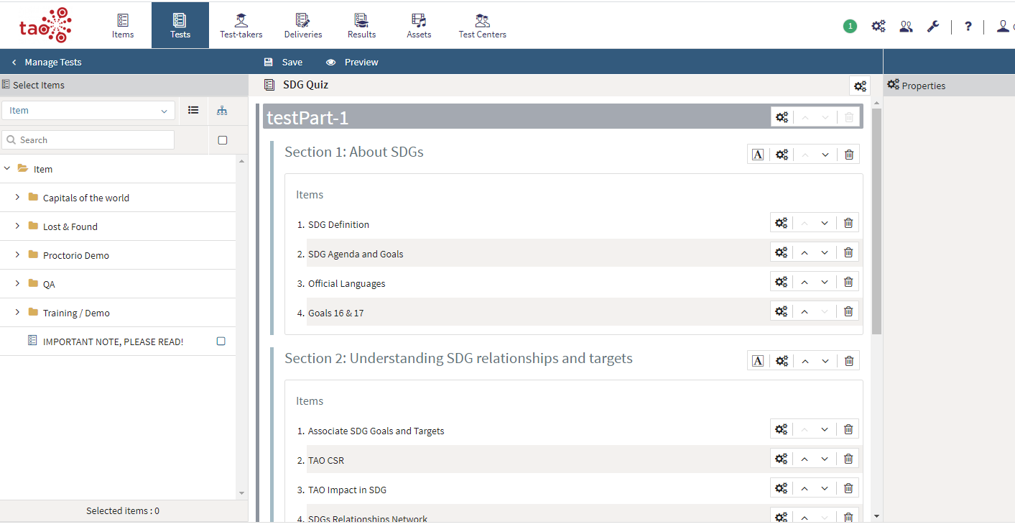1015x527 pixels.
Task: Open the Test-takers tab
Action: [x=241, y=25]
